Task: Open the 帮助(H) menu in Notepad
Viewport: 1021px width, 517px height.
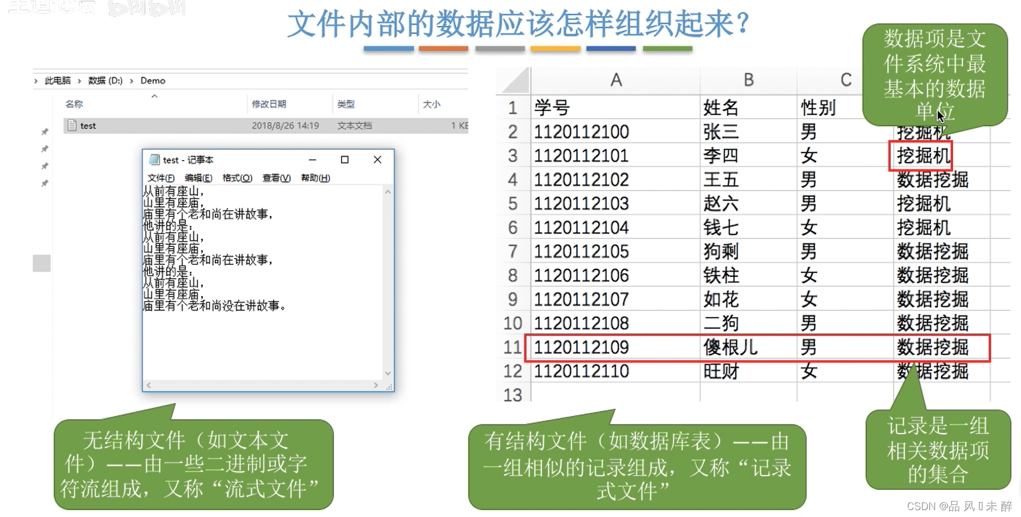Action: (x=316, y=178)
